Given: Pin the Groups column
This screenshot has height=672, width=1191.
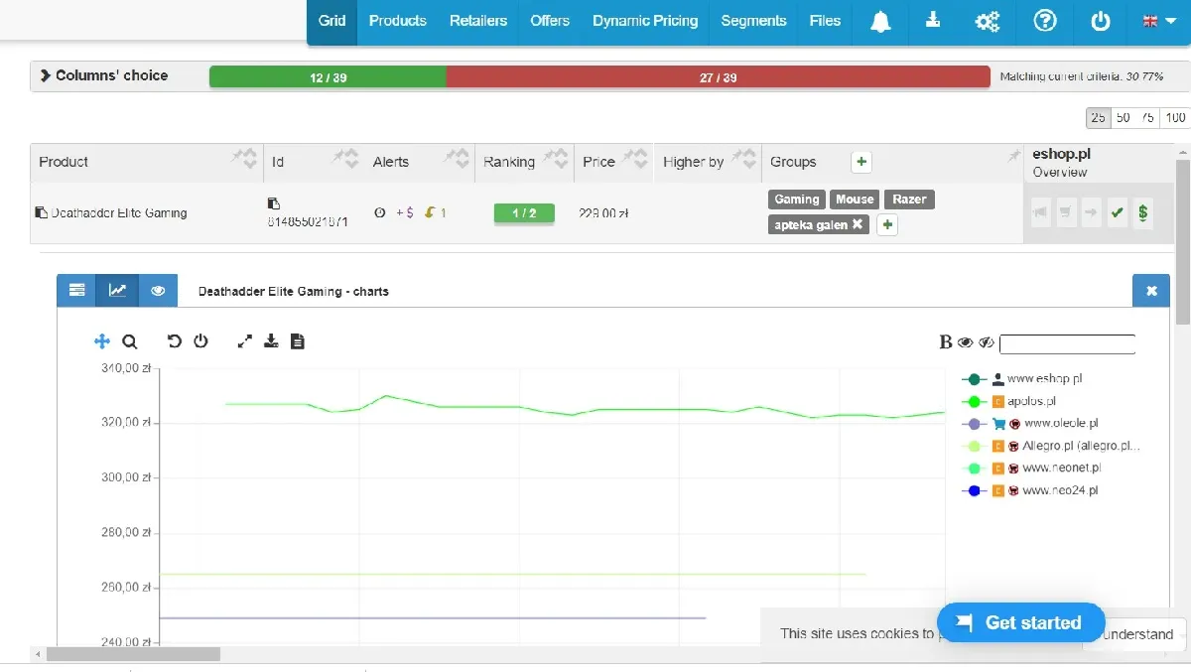Looking at the screenshot, I should pos(1013,156).
